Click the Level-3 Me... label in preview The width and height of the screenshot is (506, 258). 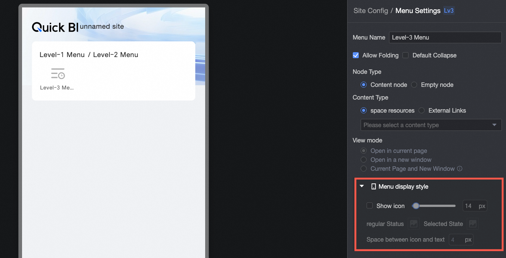57,88
